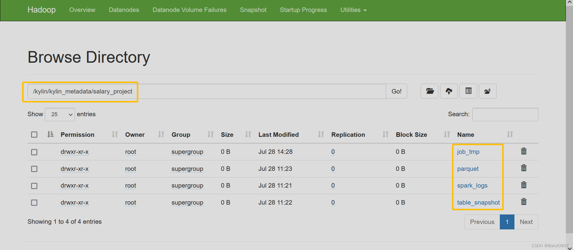Tick the select-all checkbox in table header
The height and width of the screenshot is (250, 573).
coord(34,135)
